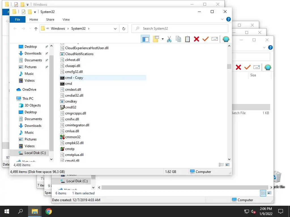Click the red X Delete icon in System32 toolbar
The width and height of the screenshot is (290, 217).
tap(197, 39)
